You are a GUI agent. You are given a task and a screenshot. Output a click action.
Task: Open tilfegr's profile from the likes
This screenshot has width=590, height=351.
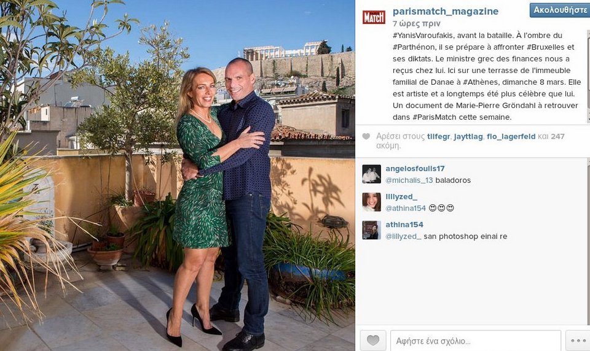click(x=438, y=136)
